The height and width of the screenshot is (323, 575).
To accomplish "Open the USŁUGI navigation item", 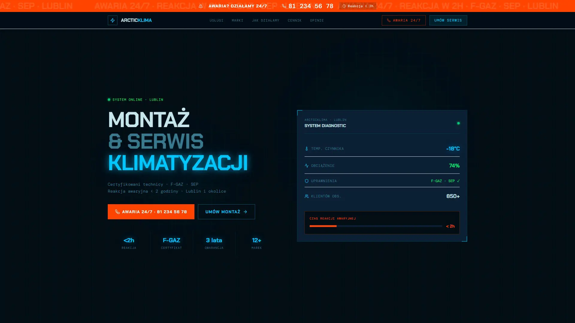I will pyautogui.click(x=216, y=20).
